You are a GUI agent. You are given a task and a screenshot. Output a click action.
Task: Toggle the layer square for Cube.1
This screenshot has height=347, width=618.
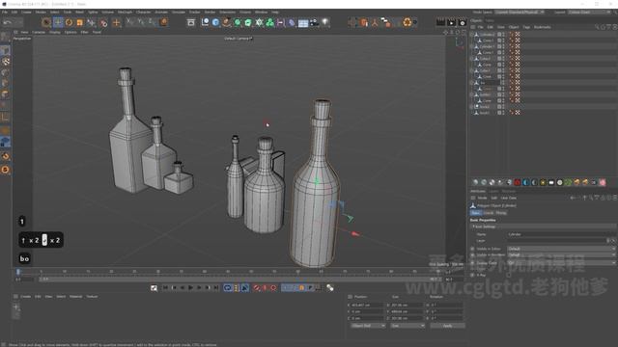pyautogui.click(x=499, y=70)
